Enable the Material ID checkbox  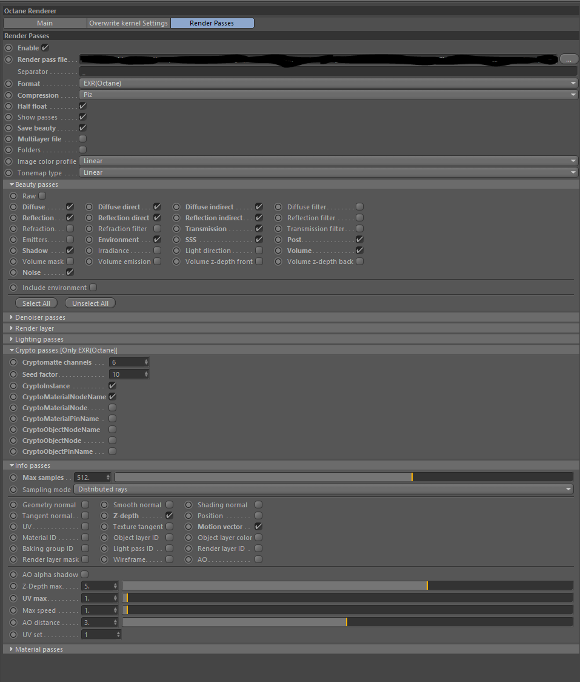pyautogui.click(x=85, y=538)
